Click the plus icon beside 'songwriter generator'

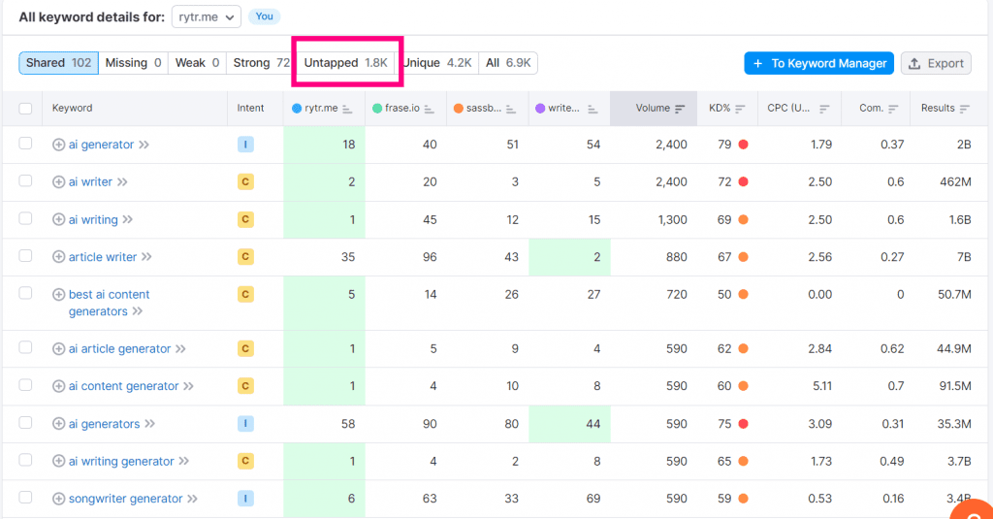point(58,499)
